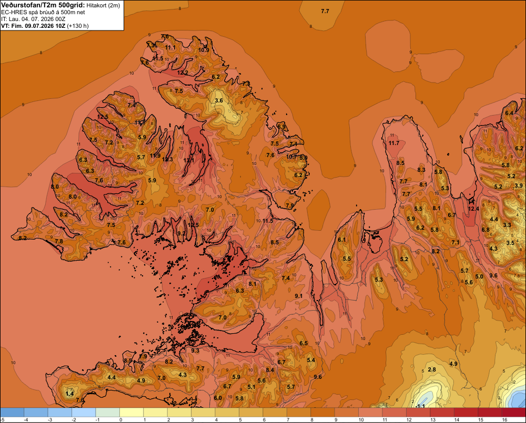Click the Veðurstofan/T2m 500grid title text
The width and height of the screenshot is (526, 423).
43,5
